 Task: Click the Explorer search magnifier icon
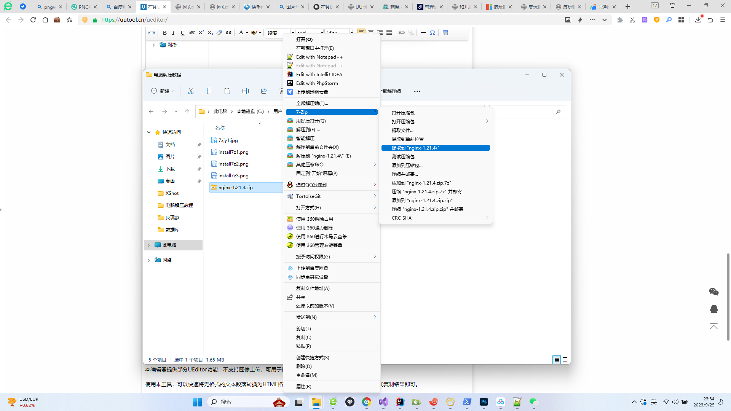pyautogui.click(x=558, y=112)
